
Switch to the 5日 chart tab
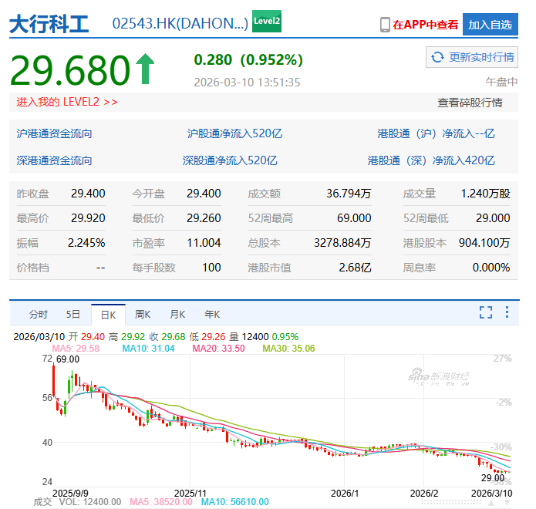pos(72,314)
